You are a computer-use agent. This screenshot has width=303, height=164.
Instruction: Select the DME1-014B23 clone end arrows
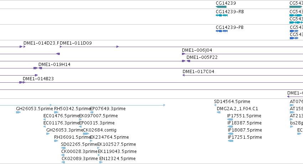pyautogui.click(x=22, y=82)
